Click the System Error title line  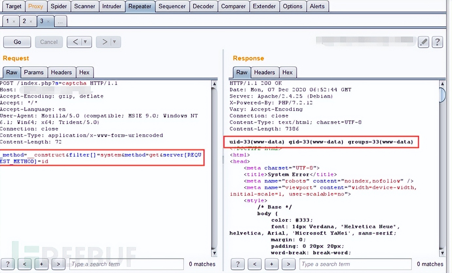(x=290, y=174)
